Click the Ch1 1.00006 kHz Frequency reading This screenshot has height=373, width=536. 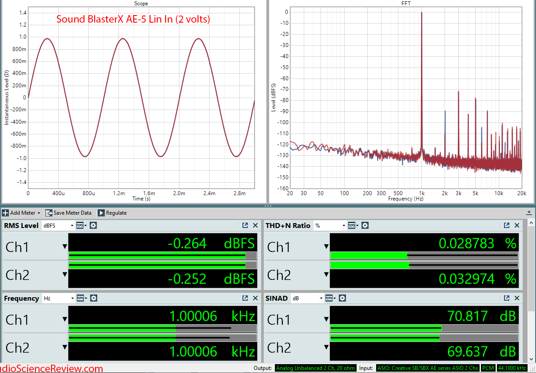click(212, 316)
